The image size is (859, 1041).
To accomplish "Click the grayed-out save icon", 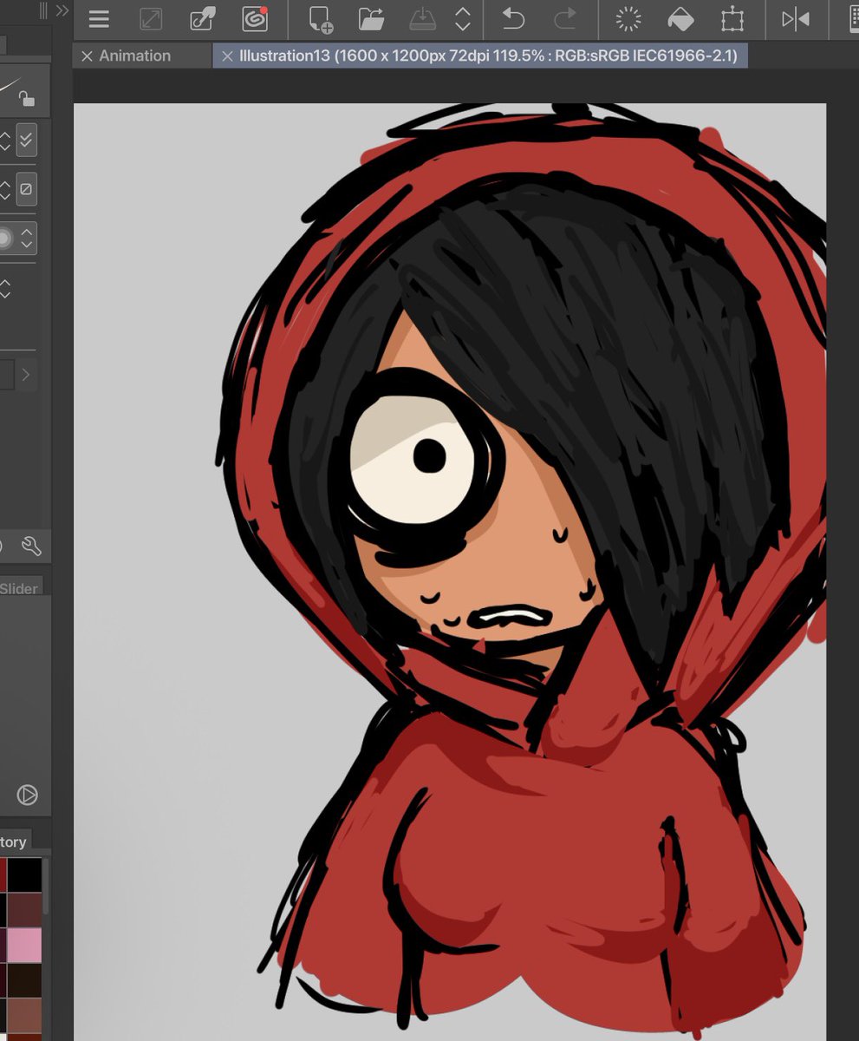I will point(422,18).
